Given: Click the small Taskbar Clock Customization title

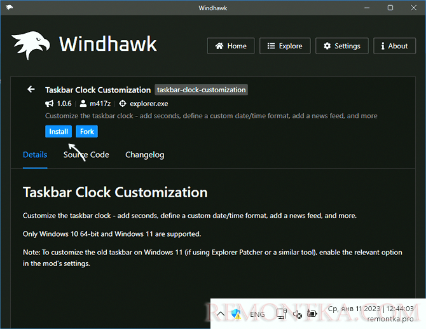Looking at the screenshot, I should click(x=98, y=90).
